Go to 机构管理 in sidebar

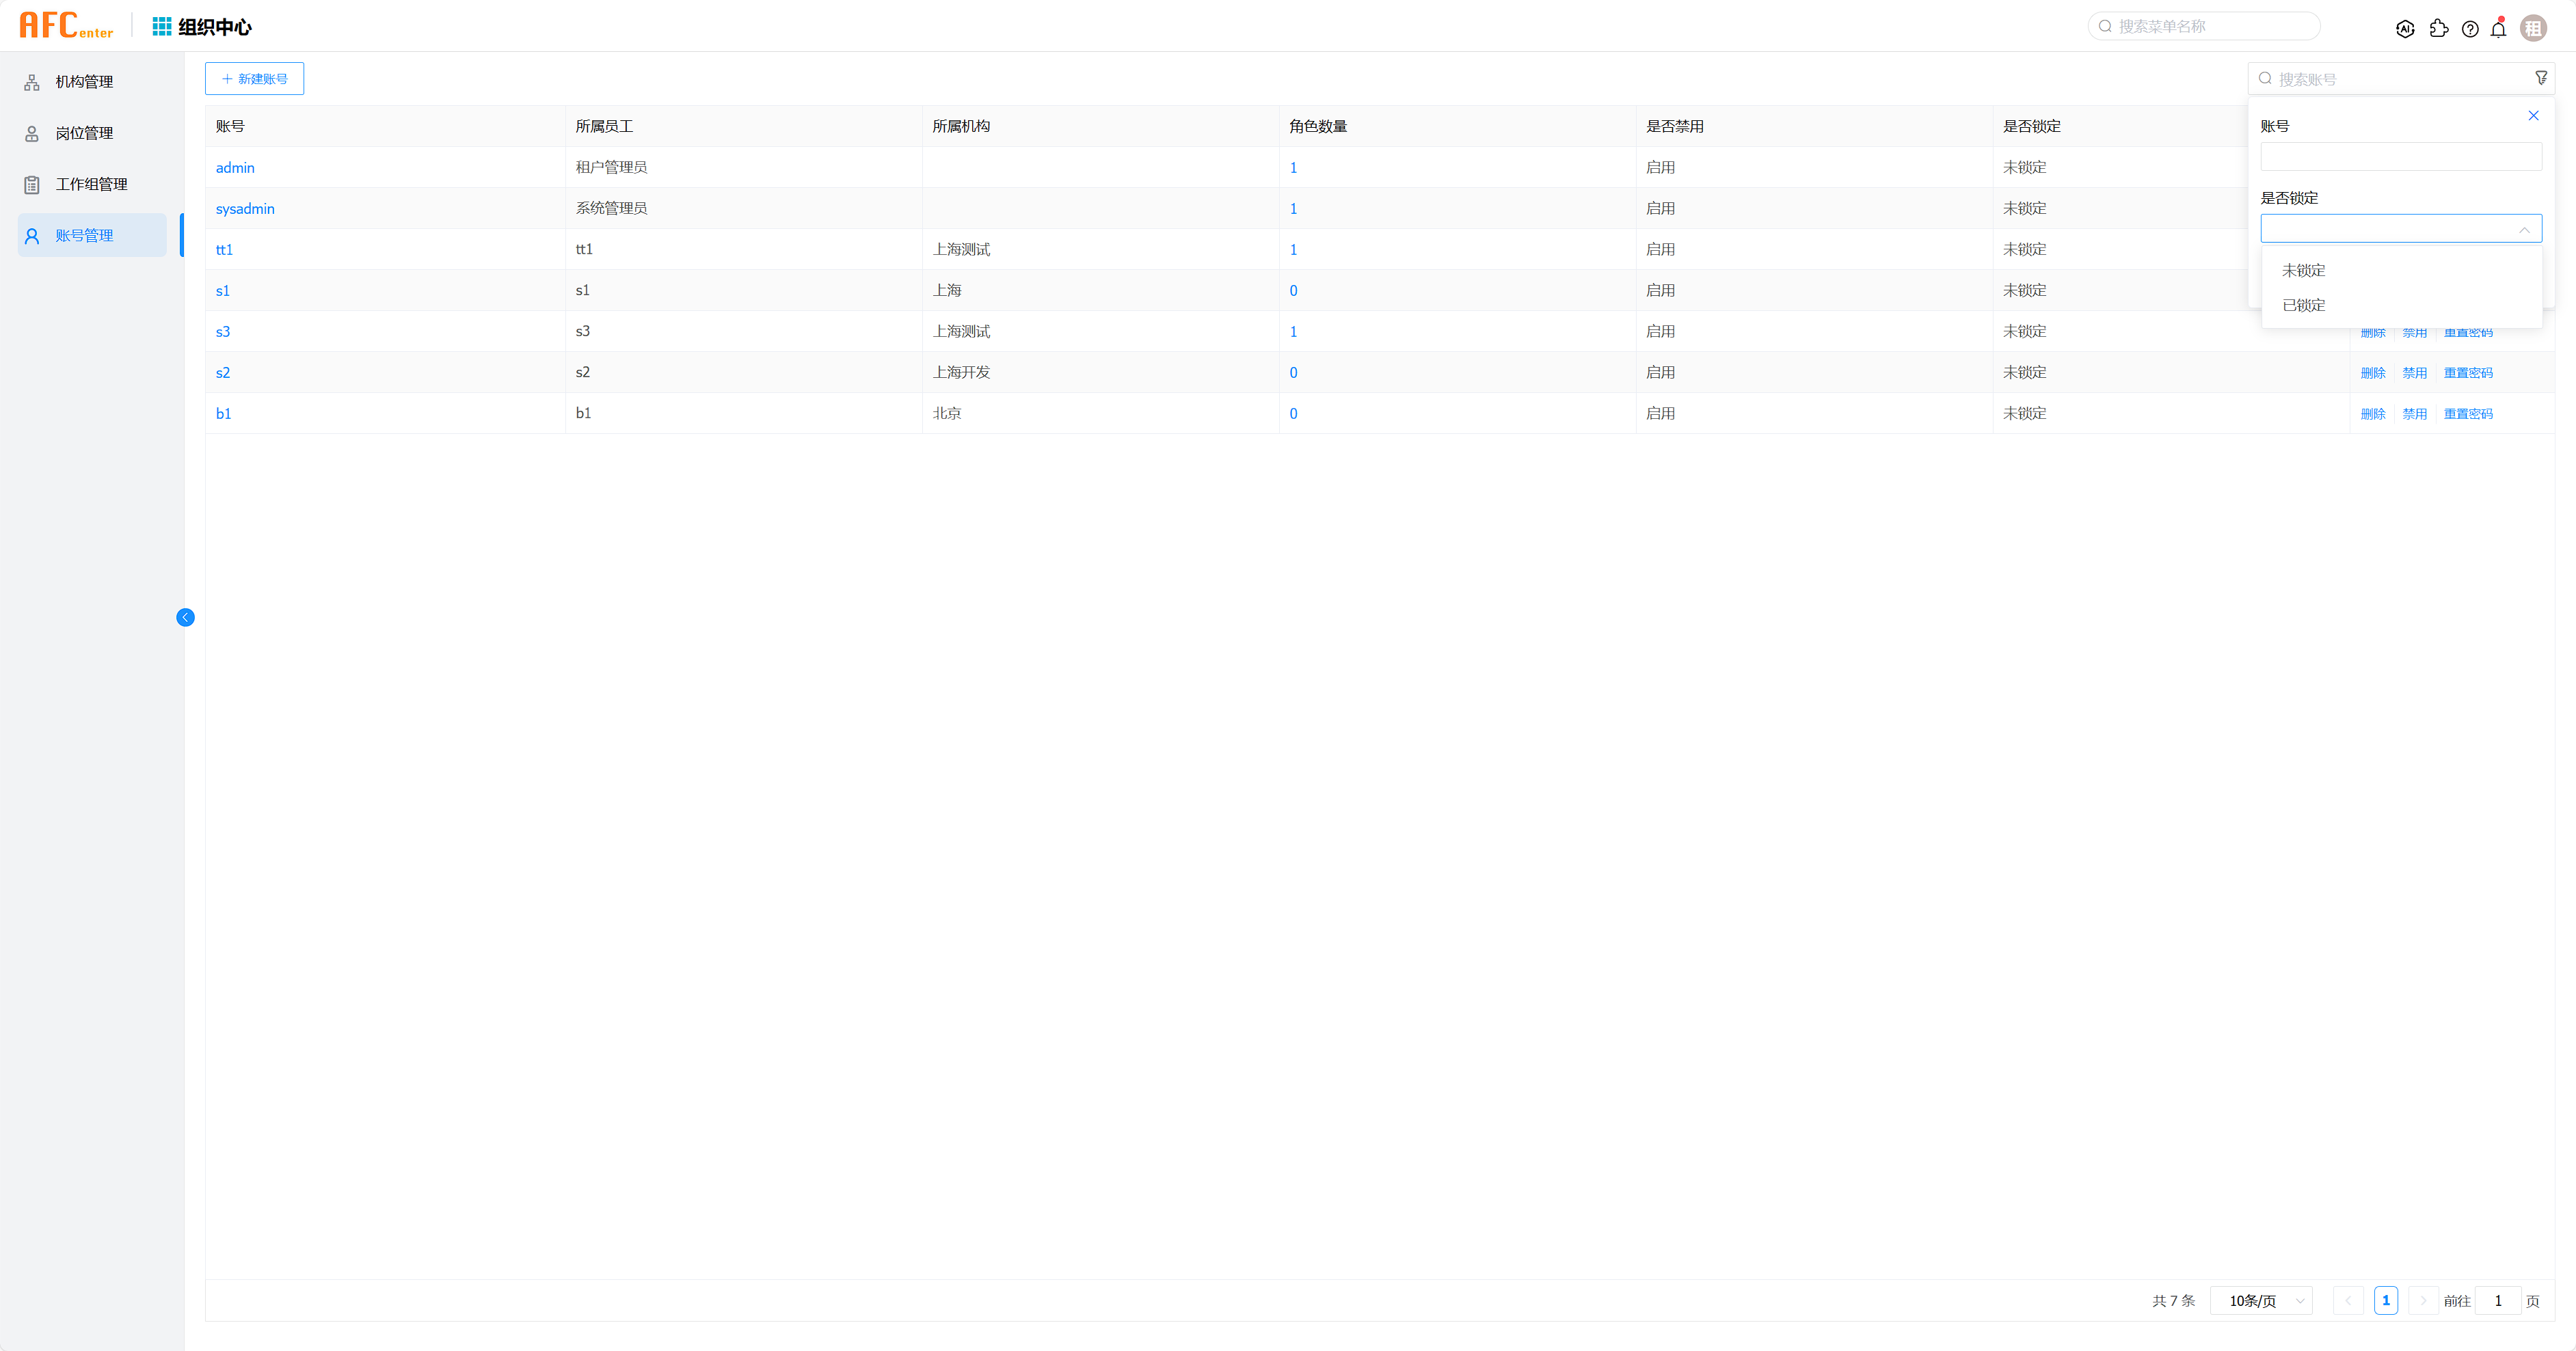[84, 82]
